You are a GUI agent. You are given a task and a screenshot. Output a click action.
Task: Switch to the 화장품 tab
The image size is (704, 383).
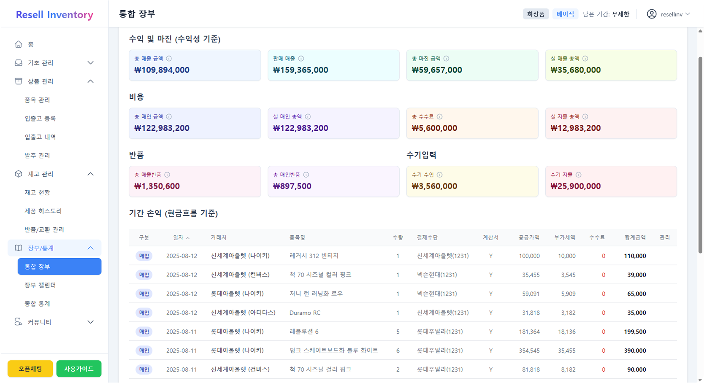(536, 13)
